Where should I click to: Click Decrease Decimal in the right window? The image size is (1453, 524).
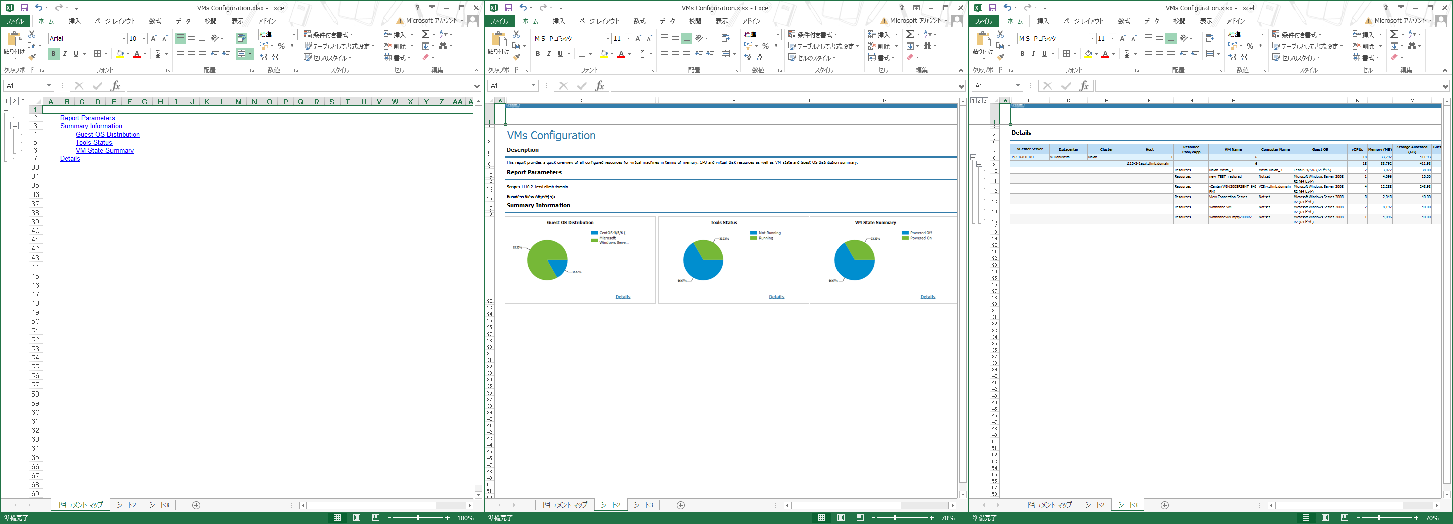pos(1244,57)
